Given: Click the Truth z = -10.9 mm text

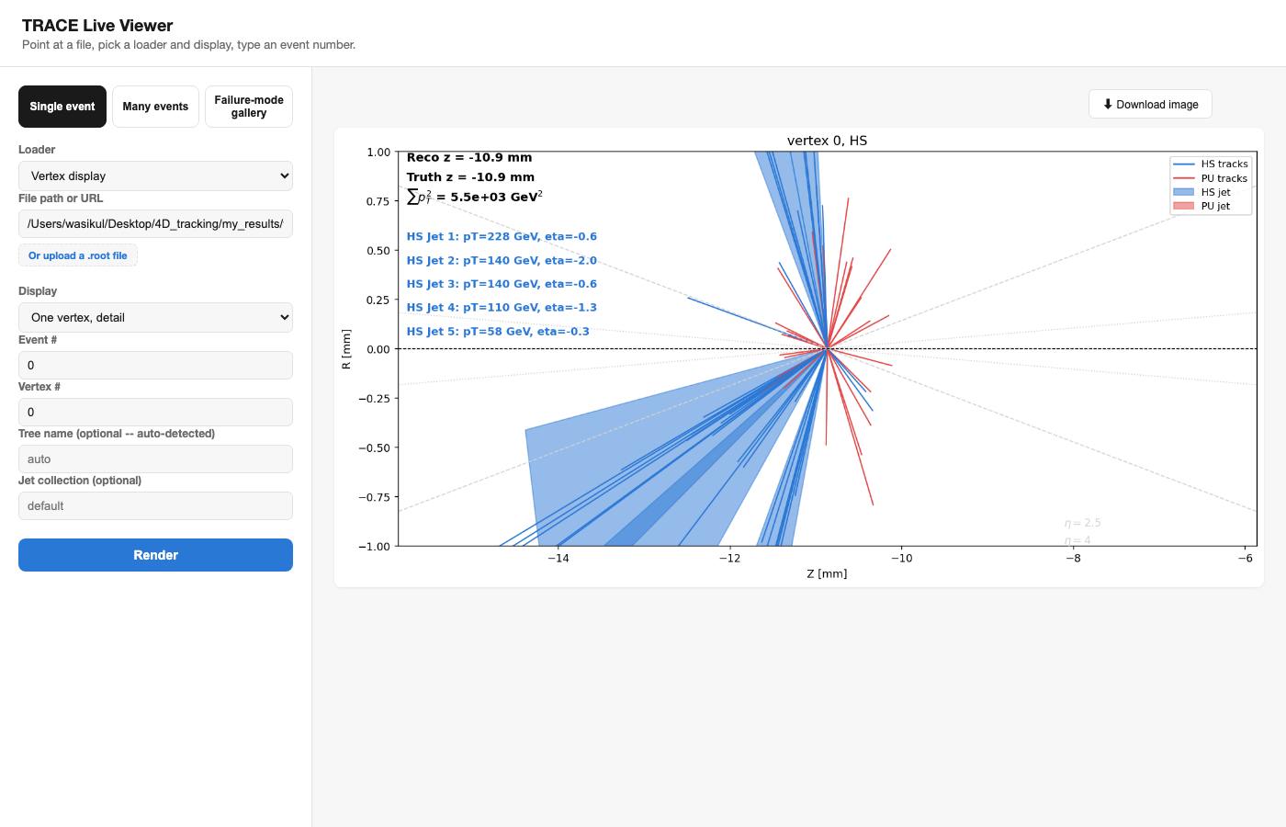Looking at the screenshot, I should coord(470,177).
